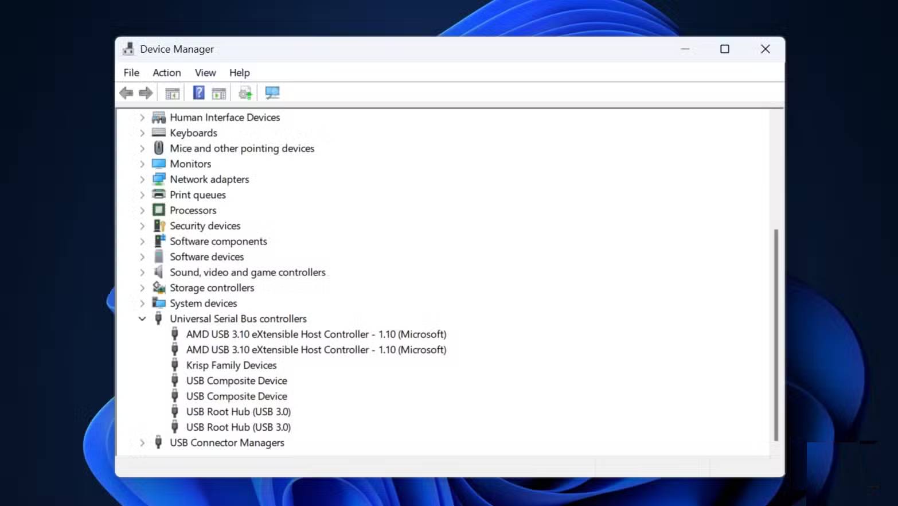Viewport: 898px width, 506px height.
Task: Expand the Processors category chevron
Action: pyautogui.click(x=142, y=211)
